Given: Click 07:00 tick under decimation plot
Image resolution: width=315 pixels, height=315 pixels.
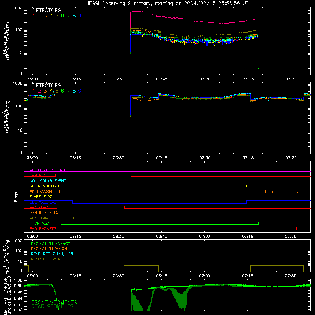Looking at the screenshot, I should pyautogui.click(x=205, y=276).
